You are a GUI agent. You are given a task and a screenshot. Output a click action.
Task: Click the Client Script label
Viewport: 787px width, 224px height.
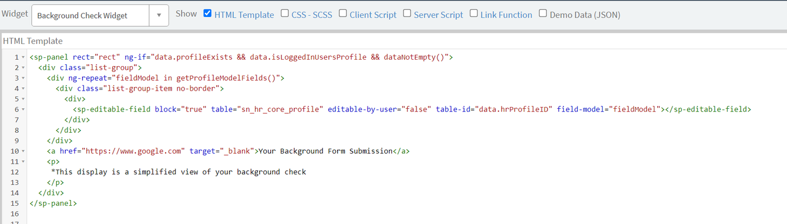point(373,15)
